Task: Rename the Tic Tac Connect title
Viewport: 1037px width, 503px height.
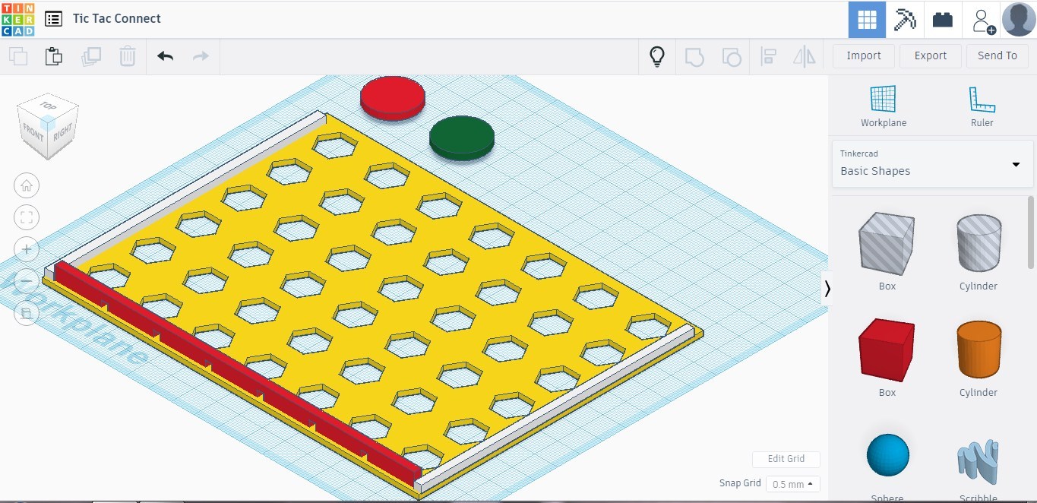Action: 117,19
